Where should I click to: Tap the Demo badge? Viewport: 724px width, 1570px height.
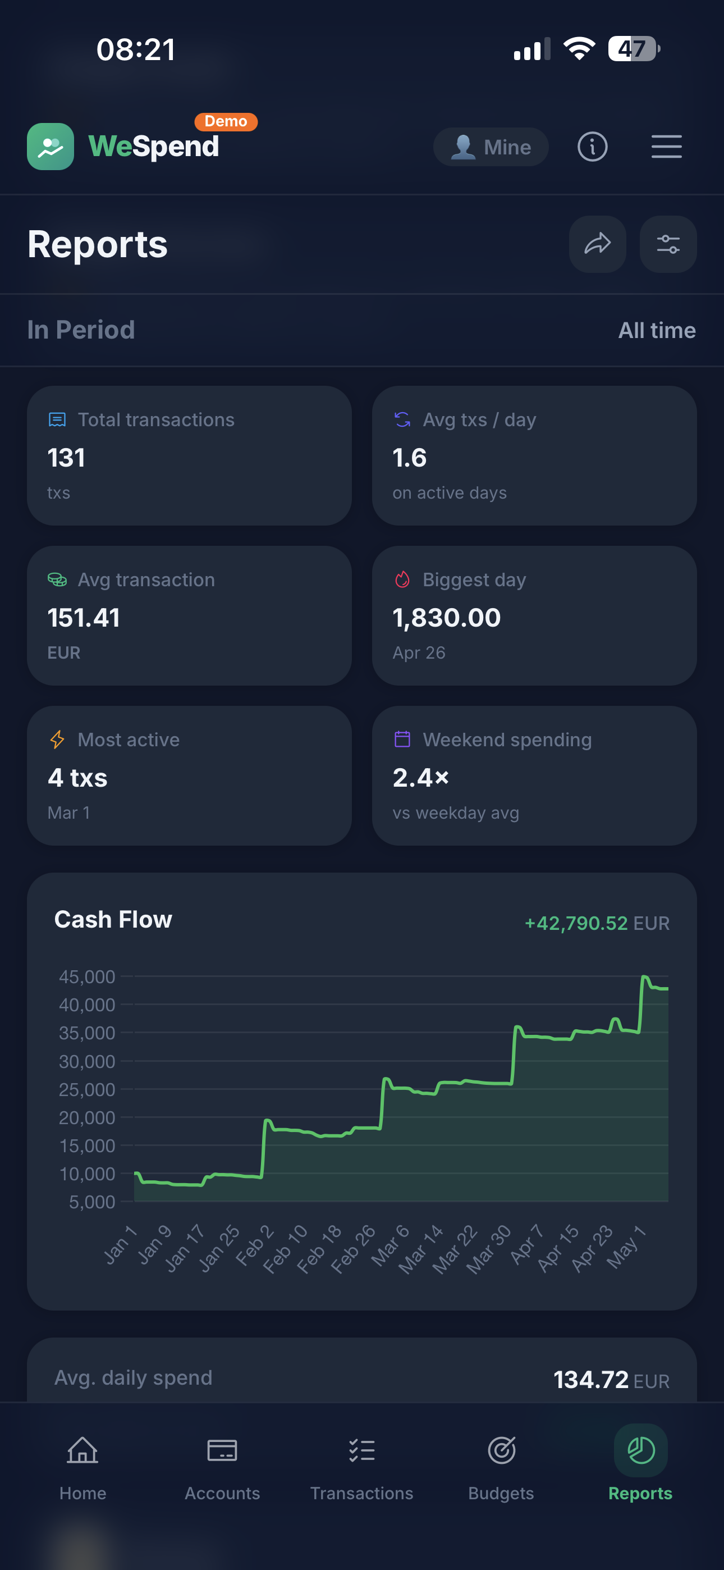pyautogui.click(x=226, y=121)
